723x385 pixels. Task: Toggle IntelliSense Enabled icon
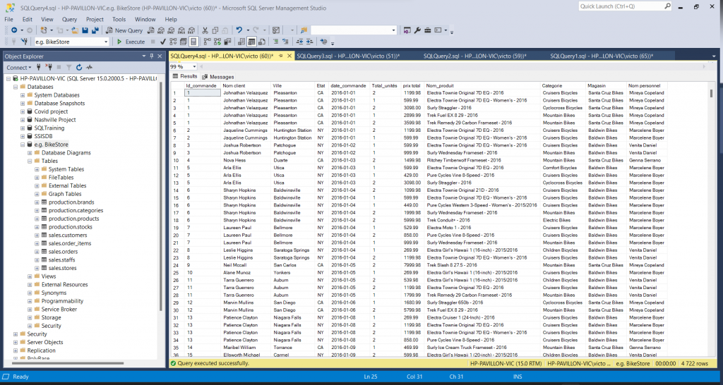193,42
